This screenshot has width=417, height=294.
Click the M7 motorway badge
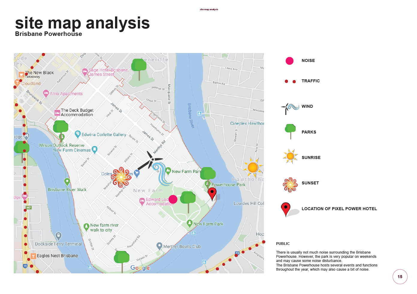(29, 207)
